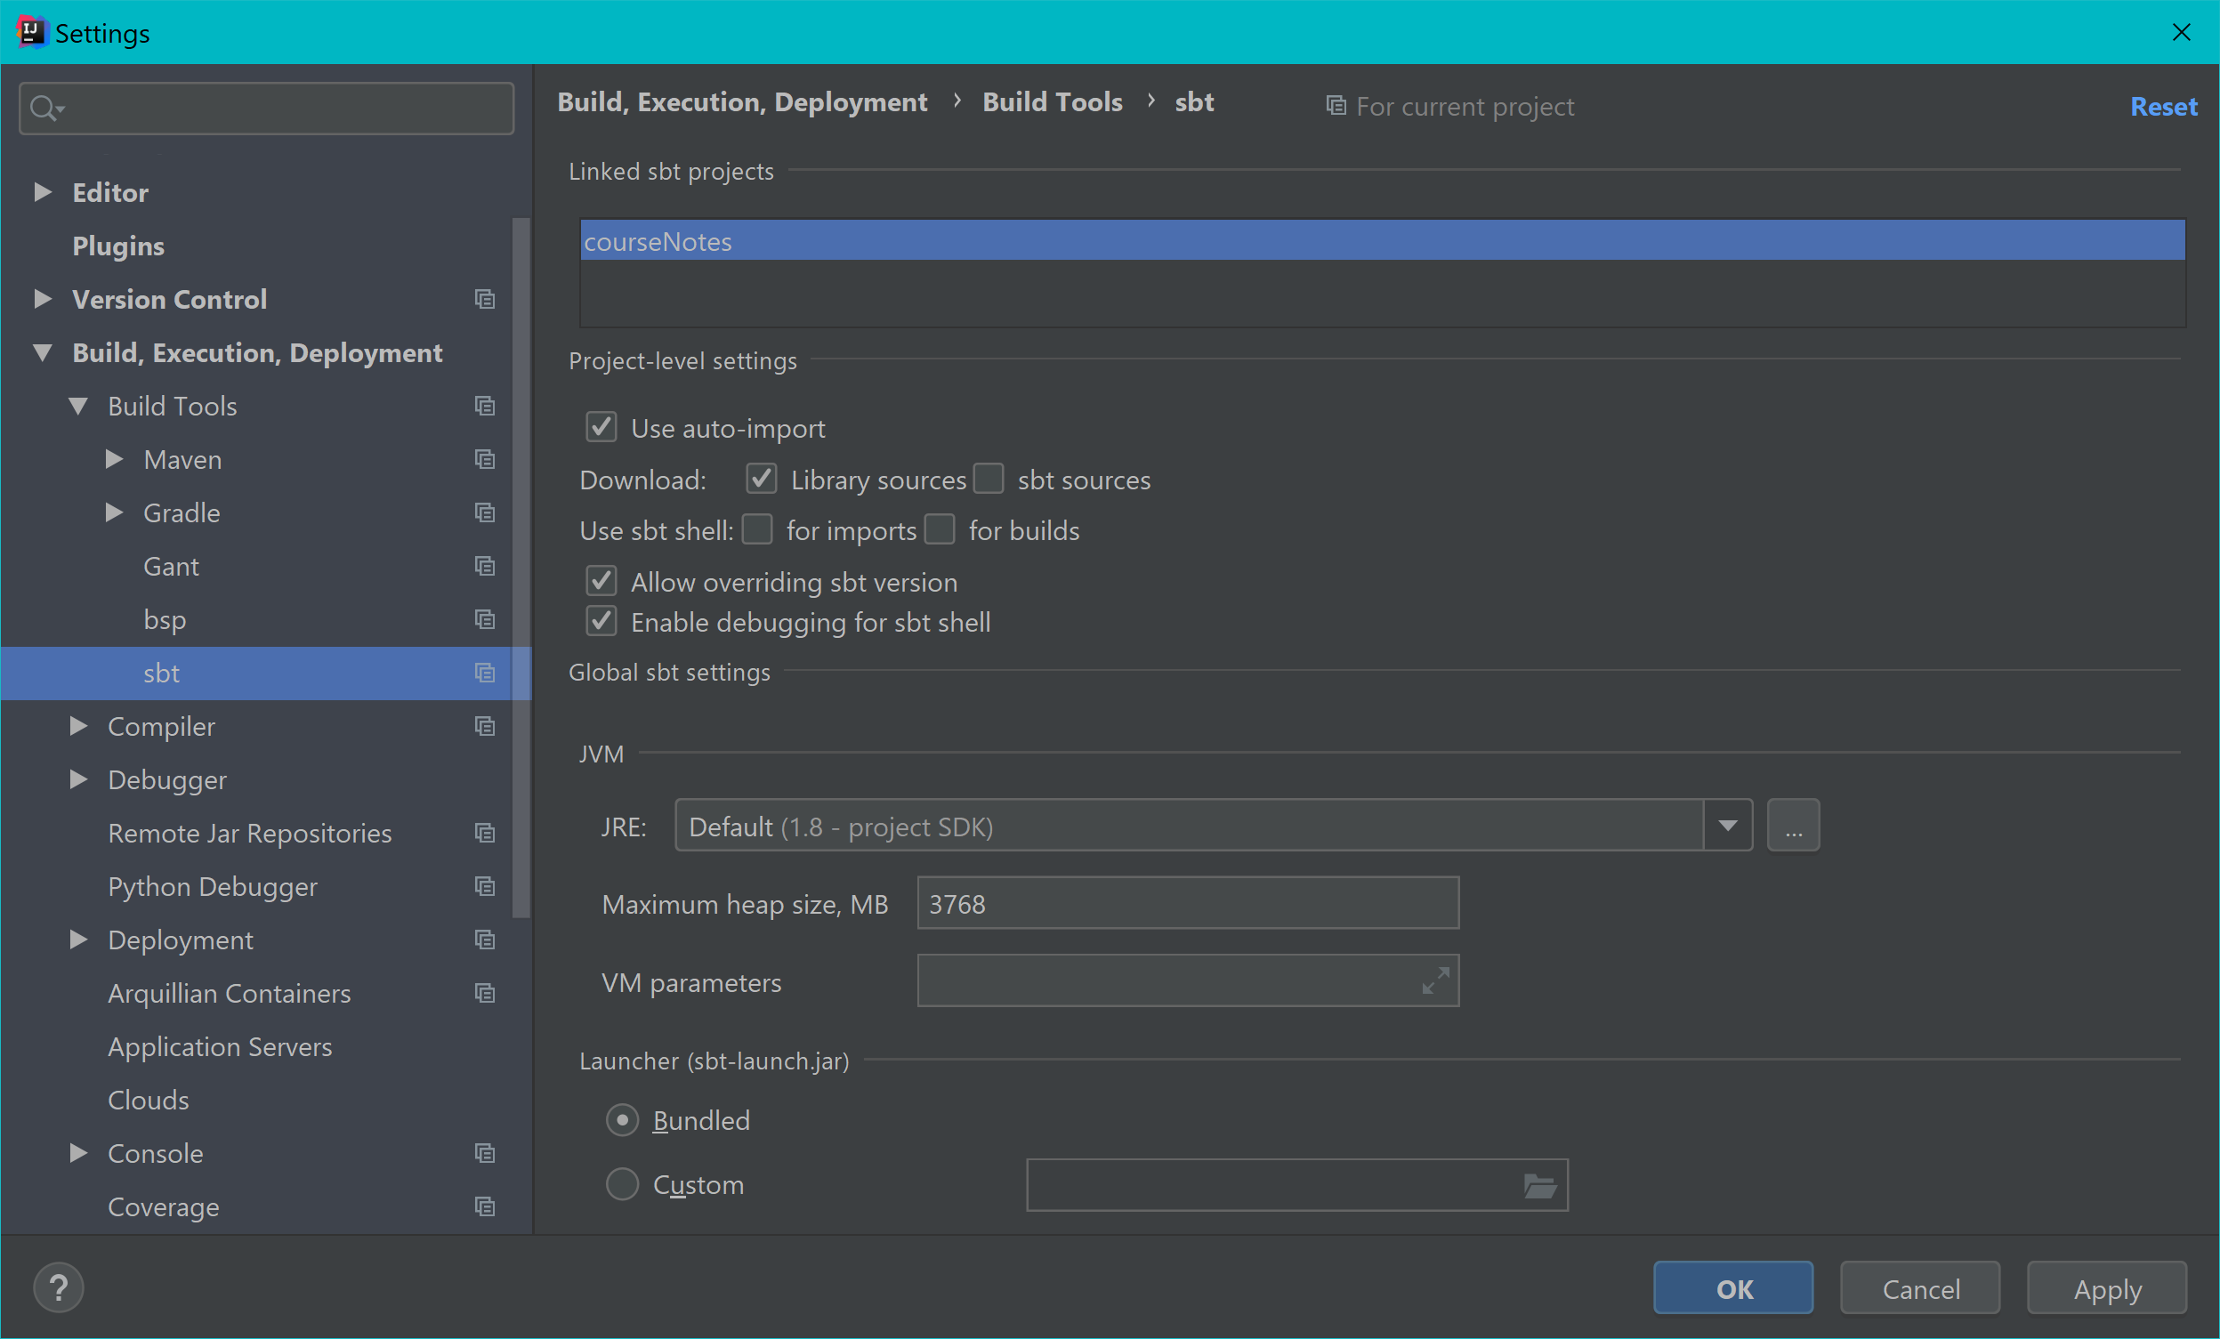
Task: Expand the Debugger node
Action: tap(78, 779)
